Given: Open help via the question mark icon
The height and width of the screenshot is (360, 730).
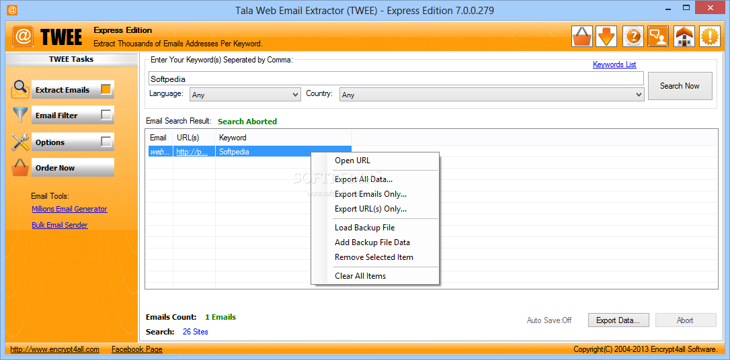Looking at the screenshot, I should click(633, 36).
